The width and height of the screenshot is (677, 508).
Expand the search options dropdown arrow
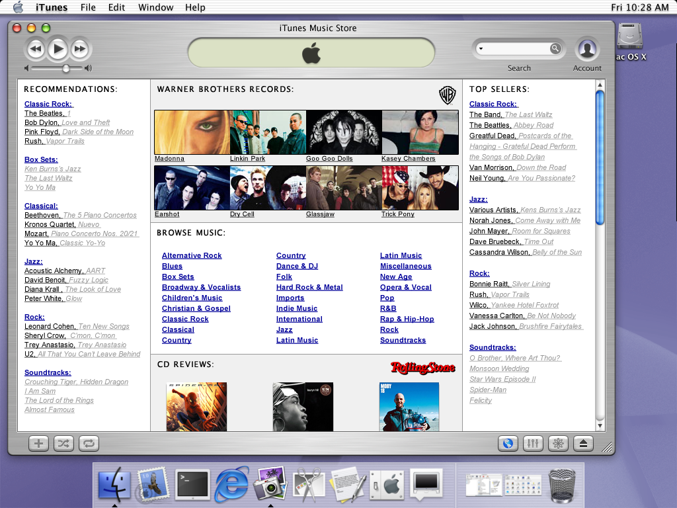pyautogui.click(x=481, y=49)
